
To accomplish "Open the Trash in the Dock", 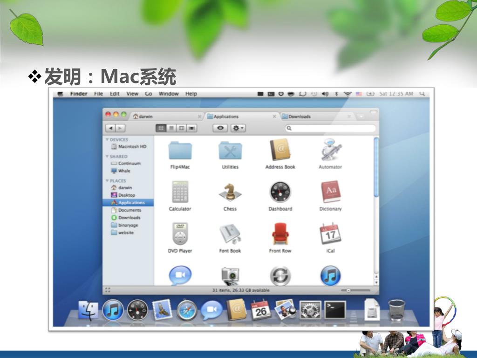I will (x=397, y=310).
